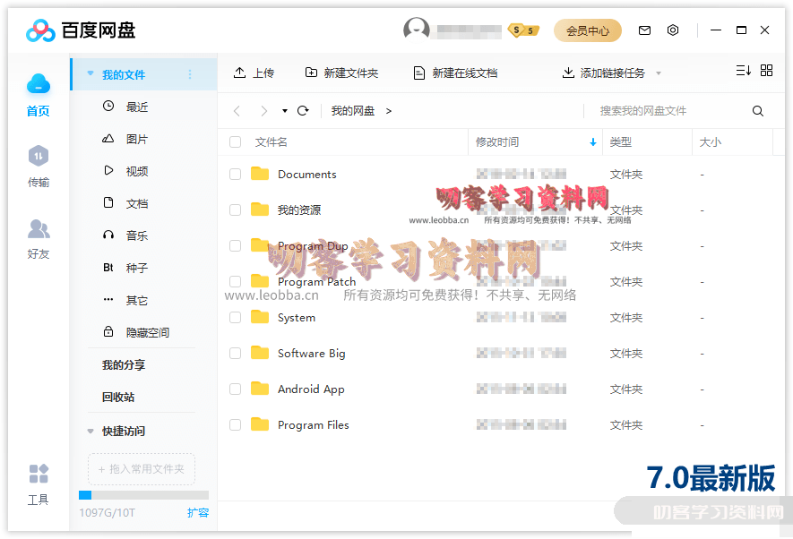Viewport: 793px width, 539px height.
Task: Click the 扩容 expand storage link
Action: pos(198,513)
